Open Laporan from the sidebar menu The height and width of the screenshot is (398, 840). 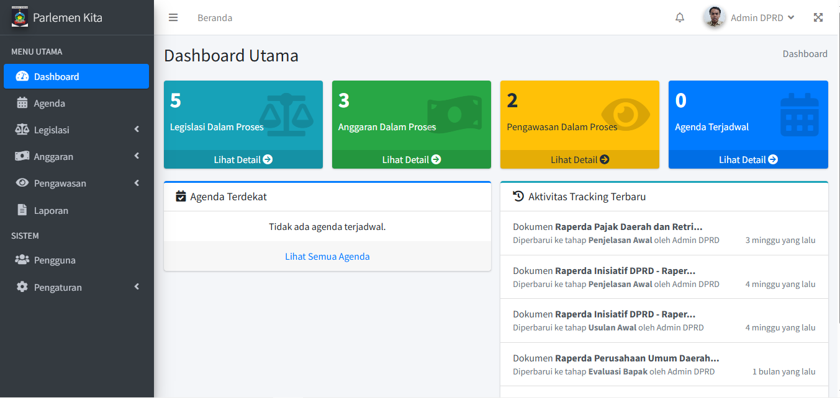pos(51,211)
